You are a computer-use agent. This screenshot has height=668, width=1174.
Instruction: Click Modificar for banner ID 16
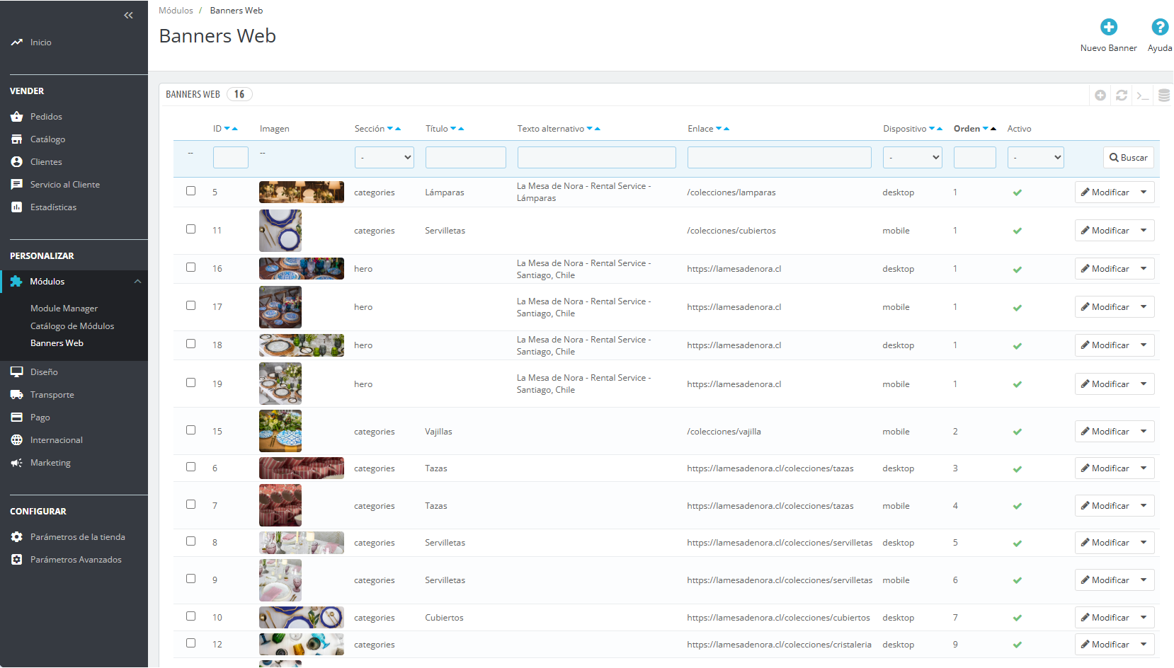point(1105,269)
